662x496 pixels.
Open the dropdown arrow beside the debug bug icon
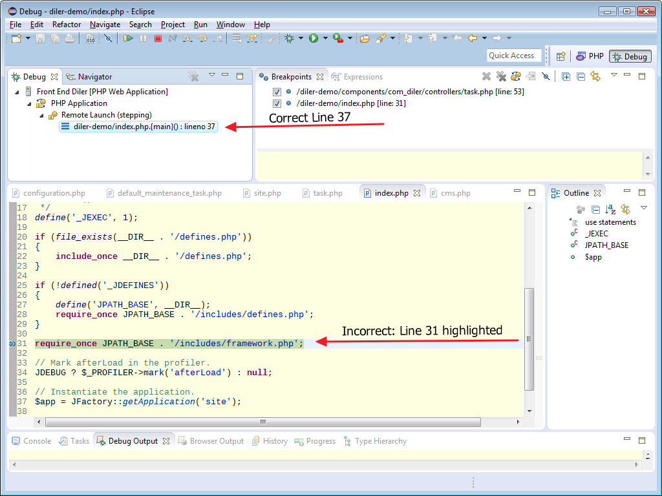point(301,38)
